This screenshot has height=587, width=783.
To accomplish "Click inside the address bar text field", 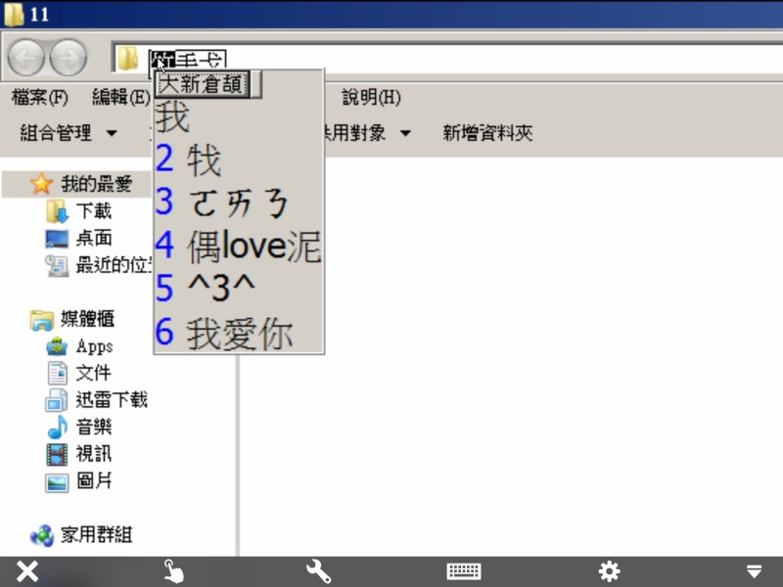I will [489, 61].
